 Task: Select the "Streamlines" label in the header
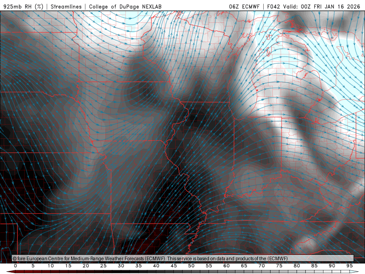coord(66,6)
